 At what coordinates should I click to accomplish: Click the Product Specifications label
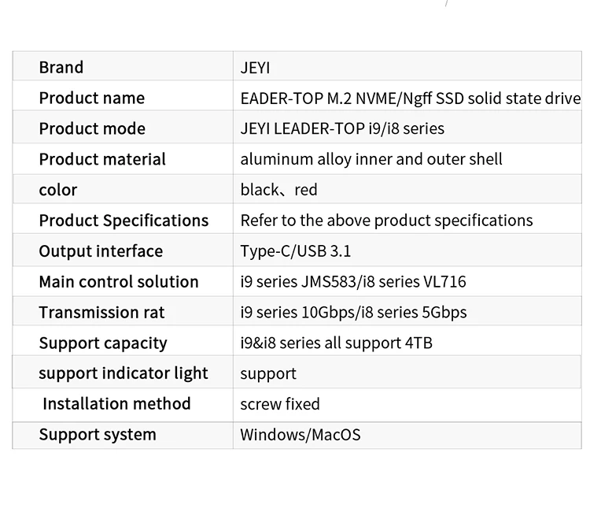124,221
